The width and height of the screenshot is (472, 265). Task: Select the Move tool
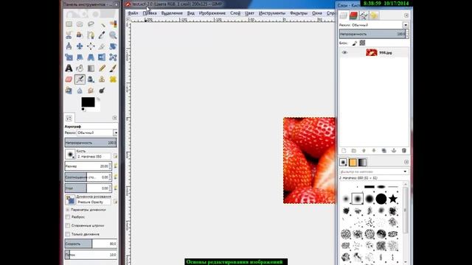(80, 46)
